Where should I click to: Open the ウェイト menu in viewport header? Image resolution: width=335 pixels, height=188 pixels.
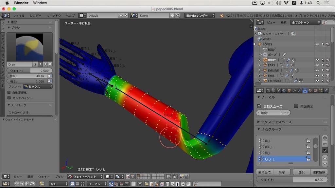[x=44, y=177]
